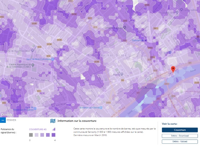Switch to Débits - Download map
Screen dimensions: 200x148
(x=180, y=136)
